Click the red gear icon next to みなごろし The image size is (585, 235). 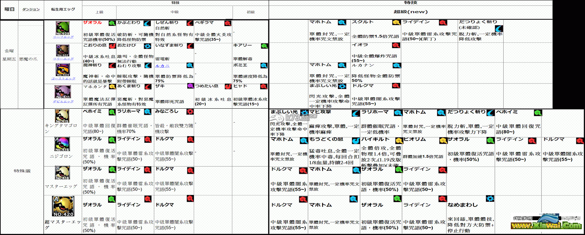190,112
